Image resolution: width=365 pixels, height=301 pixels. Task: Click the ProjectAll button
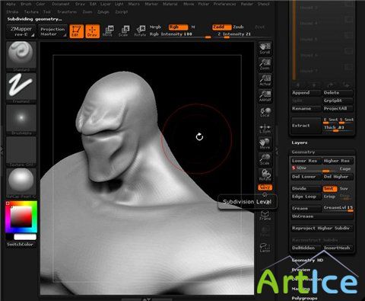click(x=338, y=108)
